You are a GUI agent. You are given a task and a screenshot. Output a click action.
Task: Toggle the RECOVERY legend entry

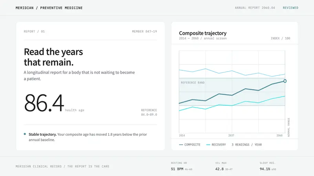(216, 145)
